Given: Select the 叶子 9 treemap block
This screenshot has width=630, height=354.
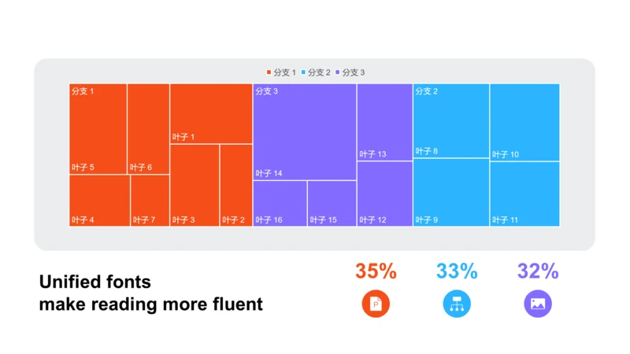Looking at the screenshot, I should click(x=451, y=192).
